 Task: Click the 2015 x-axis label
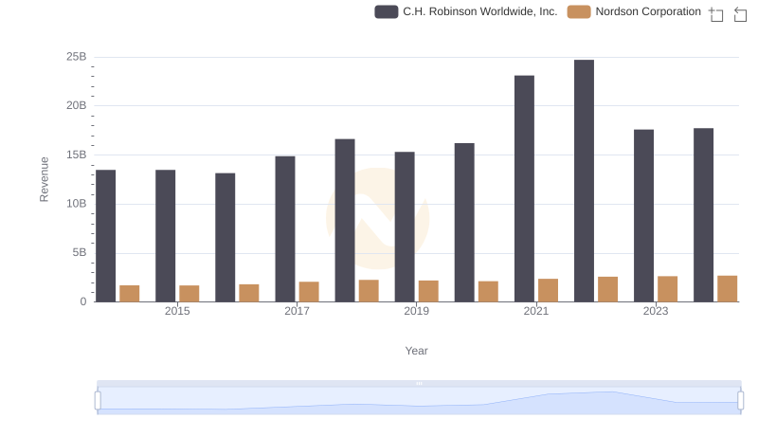point(177,311)
